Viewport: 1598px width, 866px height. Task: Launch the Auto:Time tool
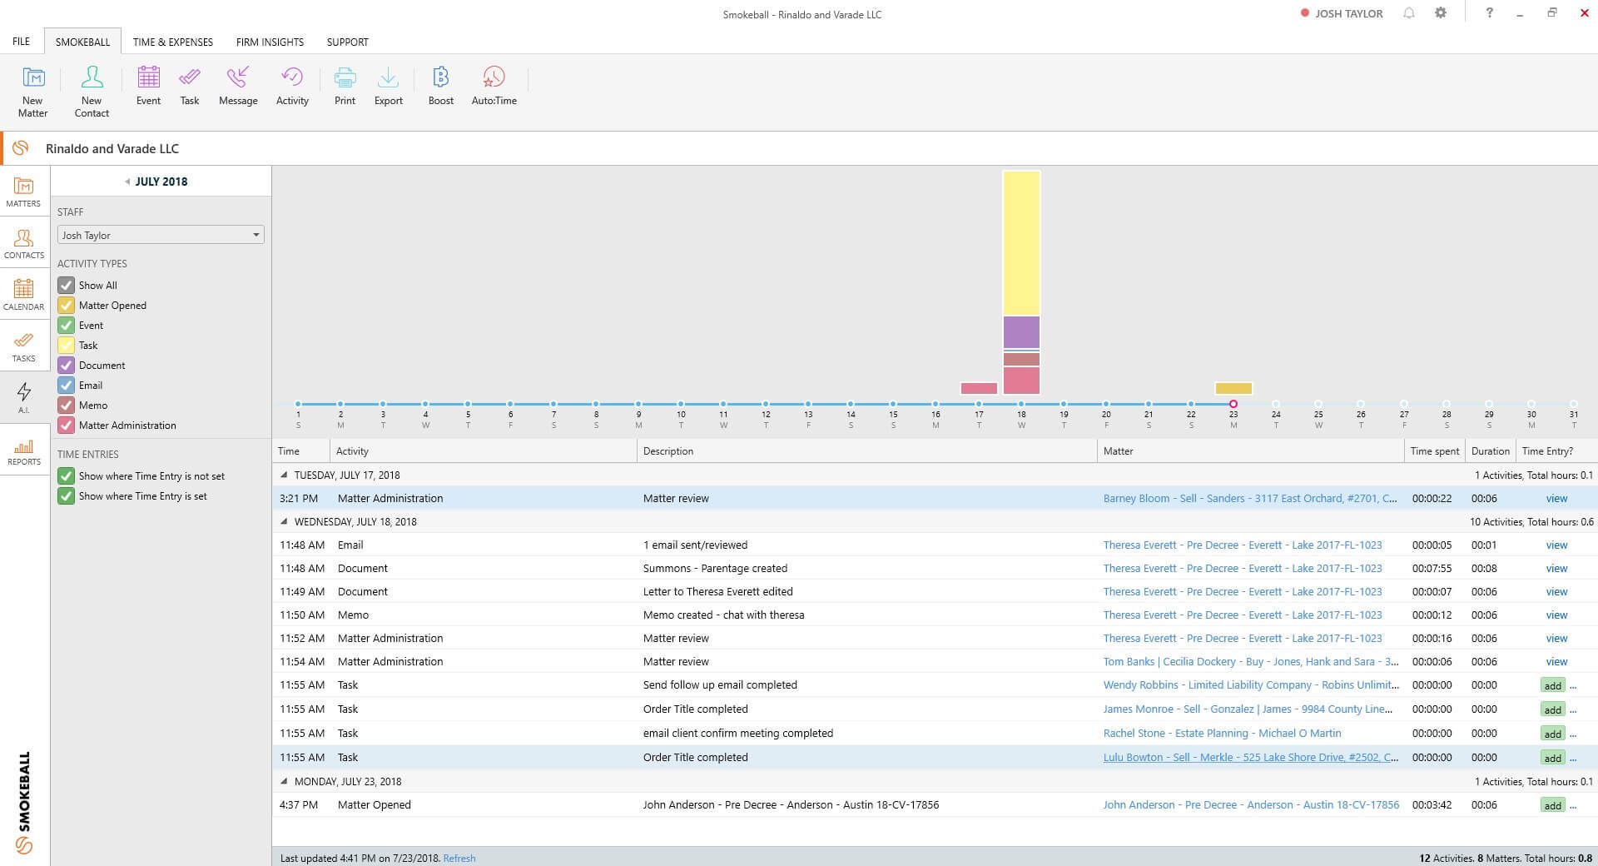[x=494, y=86]
